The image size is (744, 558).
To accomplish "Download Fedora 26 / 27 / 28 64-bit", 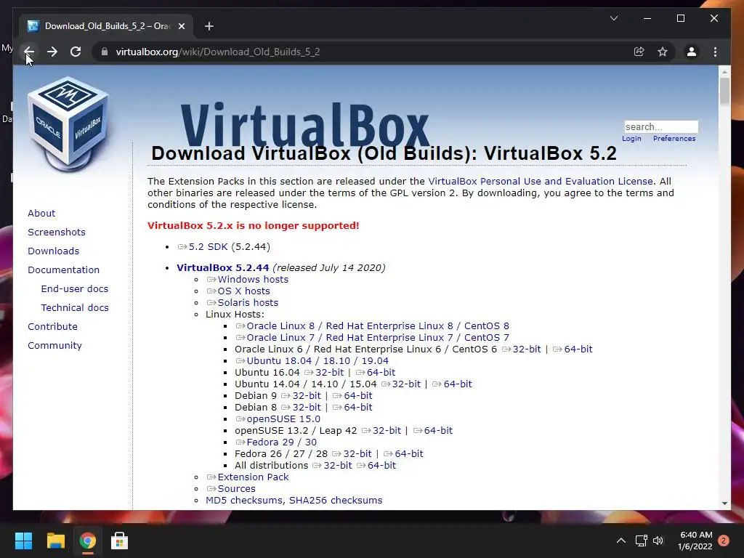I will 408,453.
